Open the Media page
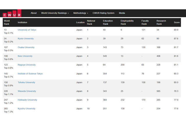Image resolution: width=186 pixels, height=124 pixels. point(122,13)
